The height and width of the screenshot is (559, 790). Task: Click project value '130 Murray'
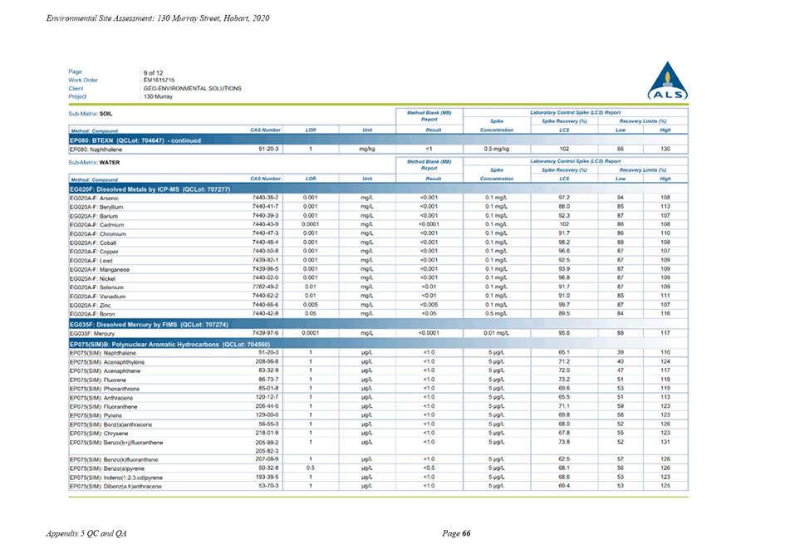[158, 96]
